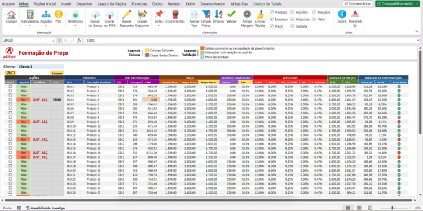Screen dimensions: 423x211
Task: Switch to the Inserir tab
Action: coord(66,4)
